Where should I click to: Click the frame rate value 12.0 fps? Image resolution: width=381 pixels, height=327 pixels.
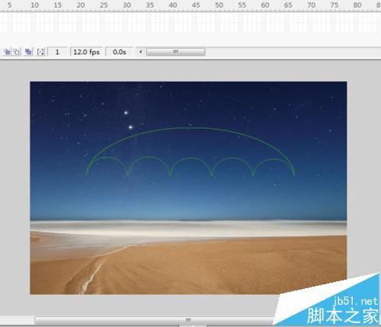86,52
